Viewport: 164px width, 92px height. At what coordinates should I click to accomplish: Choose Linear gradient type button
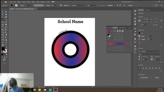pyautogui.click(x=117, y=31)
